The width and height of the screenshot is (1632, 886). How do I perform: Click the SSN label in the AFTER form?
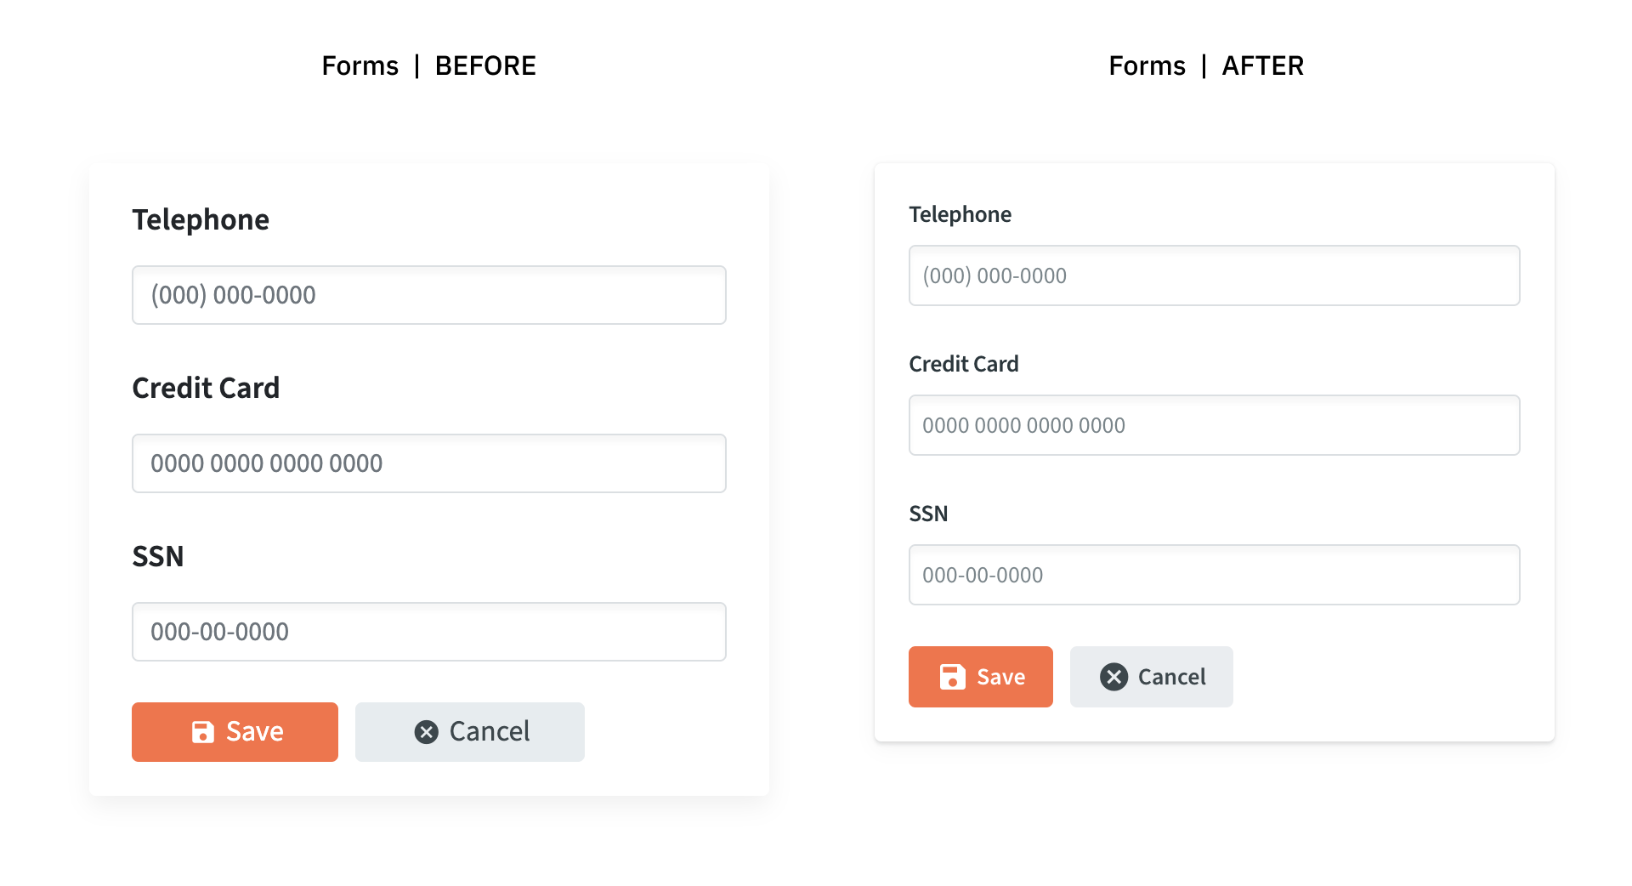click(928, 514)
